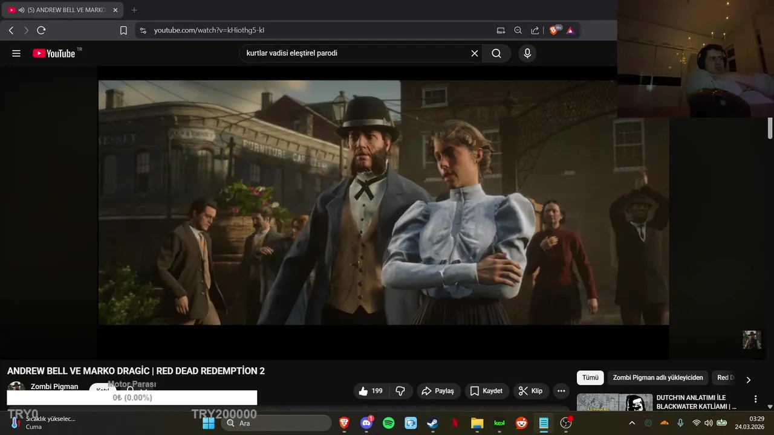Open kick streaming app from taskbar
The image size is (774, 435).
pyautogui.click(x=499, y=424)
